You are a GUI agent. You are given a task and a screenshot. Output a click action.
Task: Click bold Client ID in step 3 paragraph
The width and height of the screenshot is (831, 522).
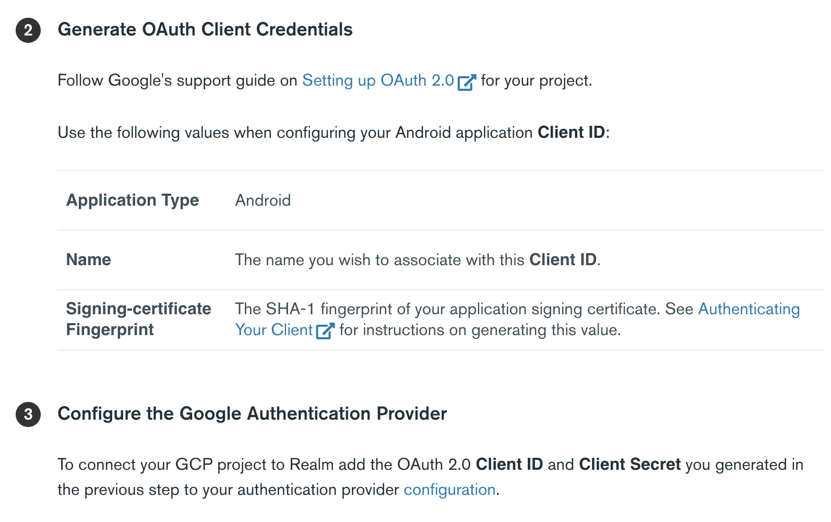[509, 465]
